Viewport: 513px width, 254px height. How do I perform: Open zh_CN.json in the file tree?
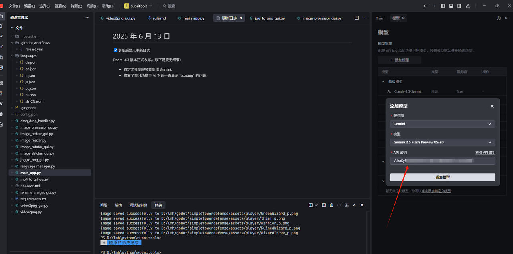pyautogui.click(x=34, y=101)
